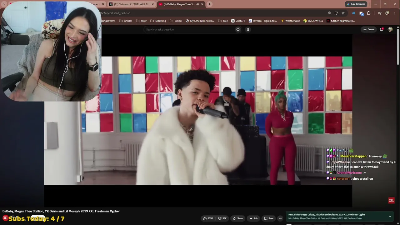Open the extensions puzzle piece menu
The image size is (400, 225).
tap(369, 13)
